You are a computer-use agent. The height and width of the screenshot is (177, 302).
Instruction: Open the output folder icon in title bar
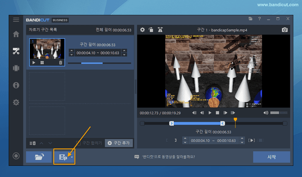point(250,19)
